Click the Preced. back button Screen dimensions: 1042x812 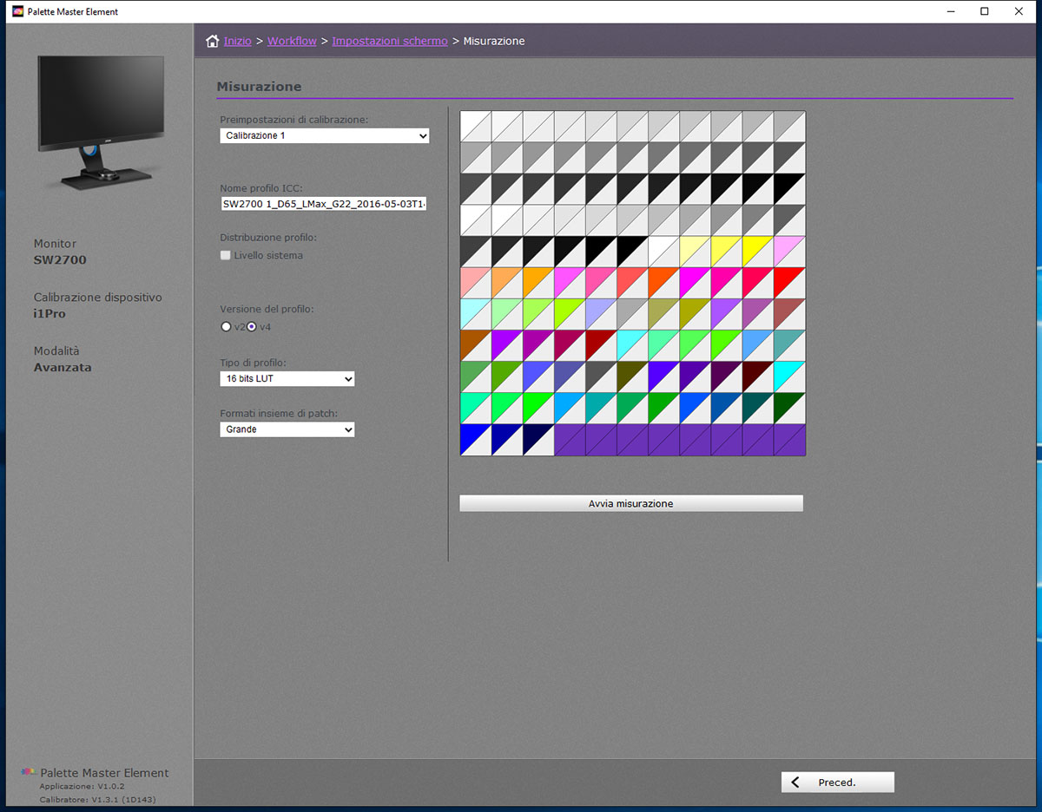click(x=837, y=783)
